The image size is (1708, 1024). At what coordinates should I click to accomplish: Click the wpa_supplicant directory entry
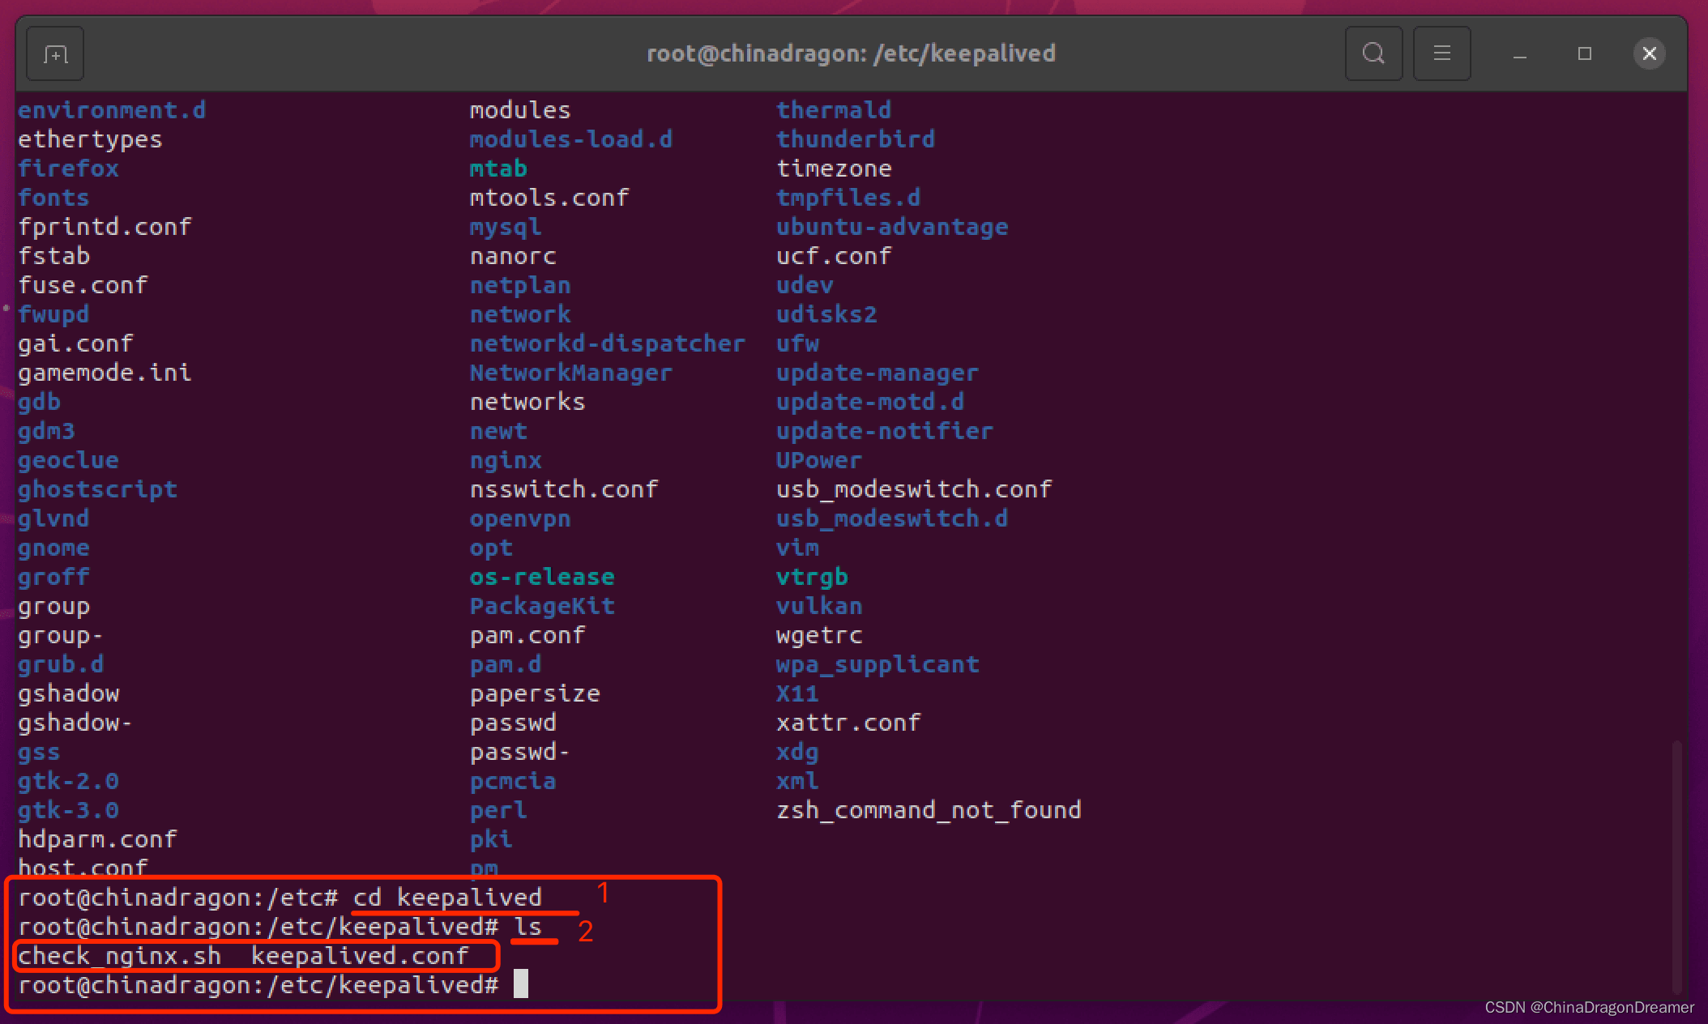pyautogui.click(x=877, y=664)
